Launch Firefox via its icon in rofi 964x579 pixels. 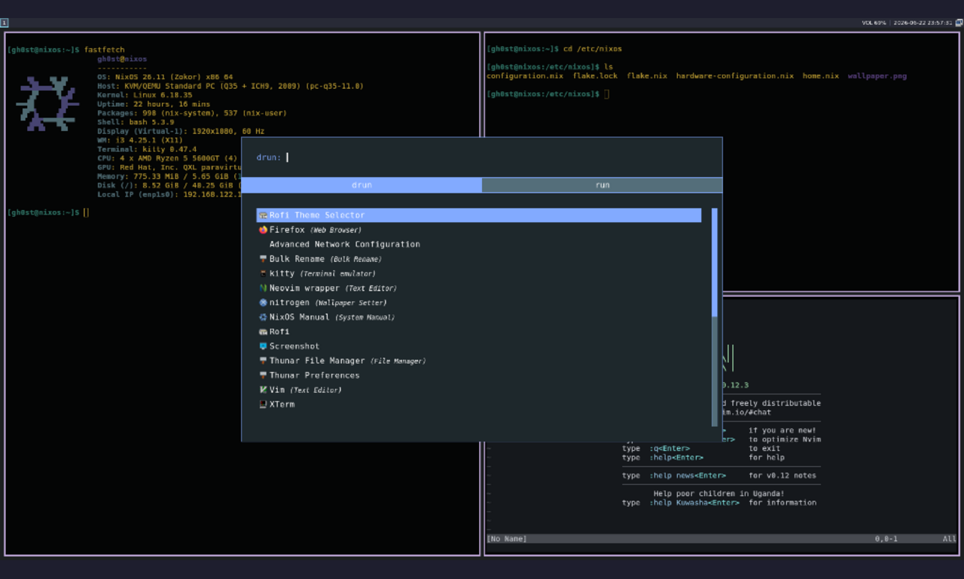click(263, 230)
